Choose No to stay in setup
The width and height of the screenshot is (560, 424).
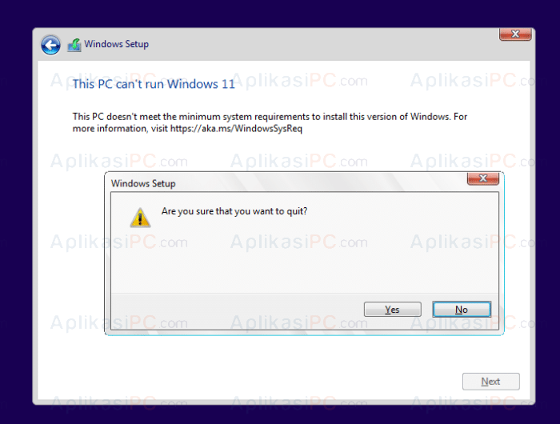tap(462, 310)
